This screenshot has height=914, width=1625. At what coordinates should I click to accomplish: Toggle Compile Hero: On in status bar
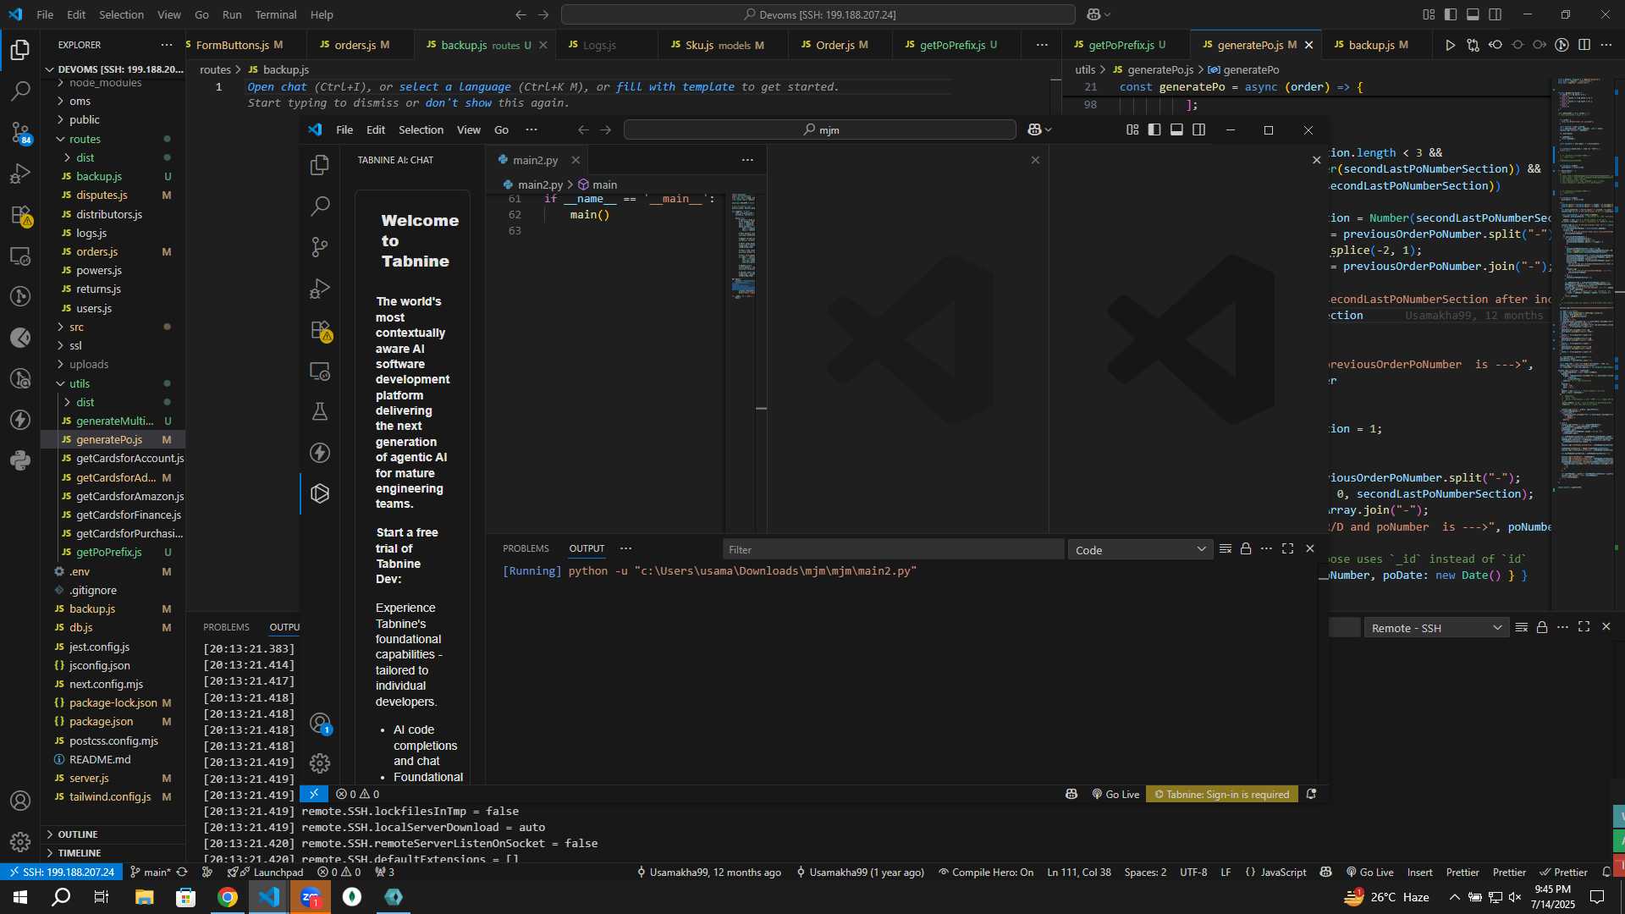point(986,873)
